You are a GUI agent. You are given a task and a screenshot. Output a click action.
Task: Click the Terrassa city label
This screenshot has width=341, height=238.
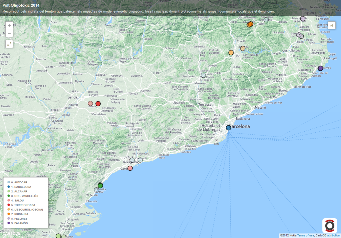click(x=205, y=105)
